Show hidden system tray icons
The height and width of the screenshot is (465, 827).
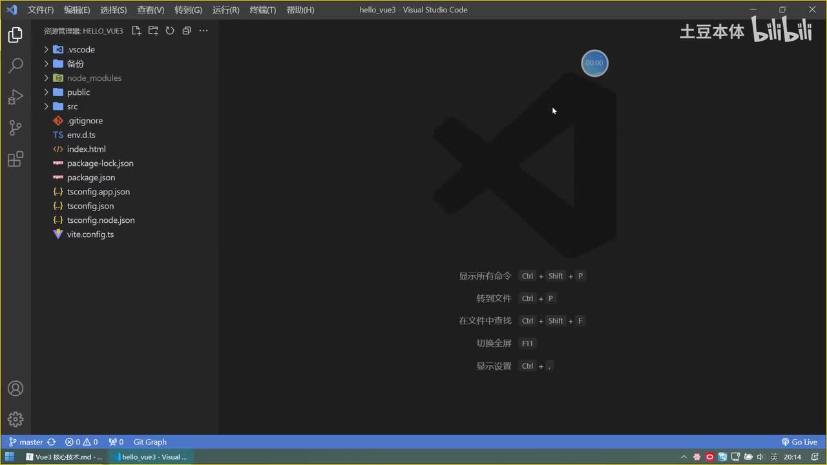pos(684,457)
